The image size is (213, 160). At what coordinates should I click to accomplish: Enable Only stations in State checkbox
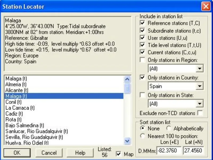(142, 95)
